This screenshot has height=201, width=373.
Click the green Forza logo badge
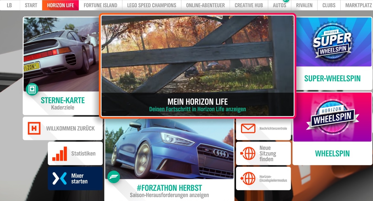[114, 177]
